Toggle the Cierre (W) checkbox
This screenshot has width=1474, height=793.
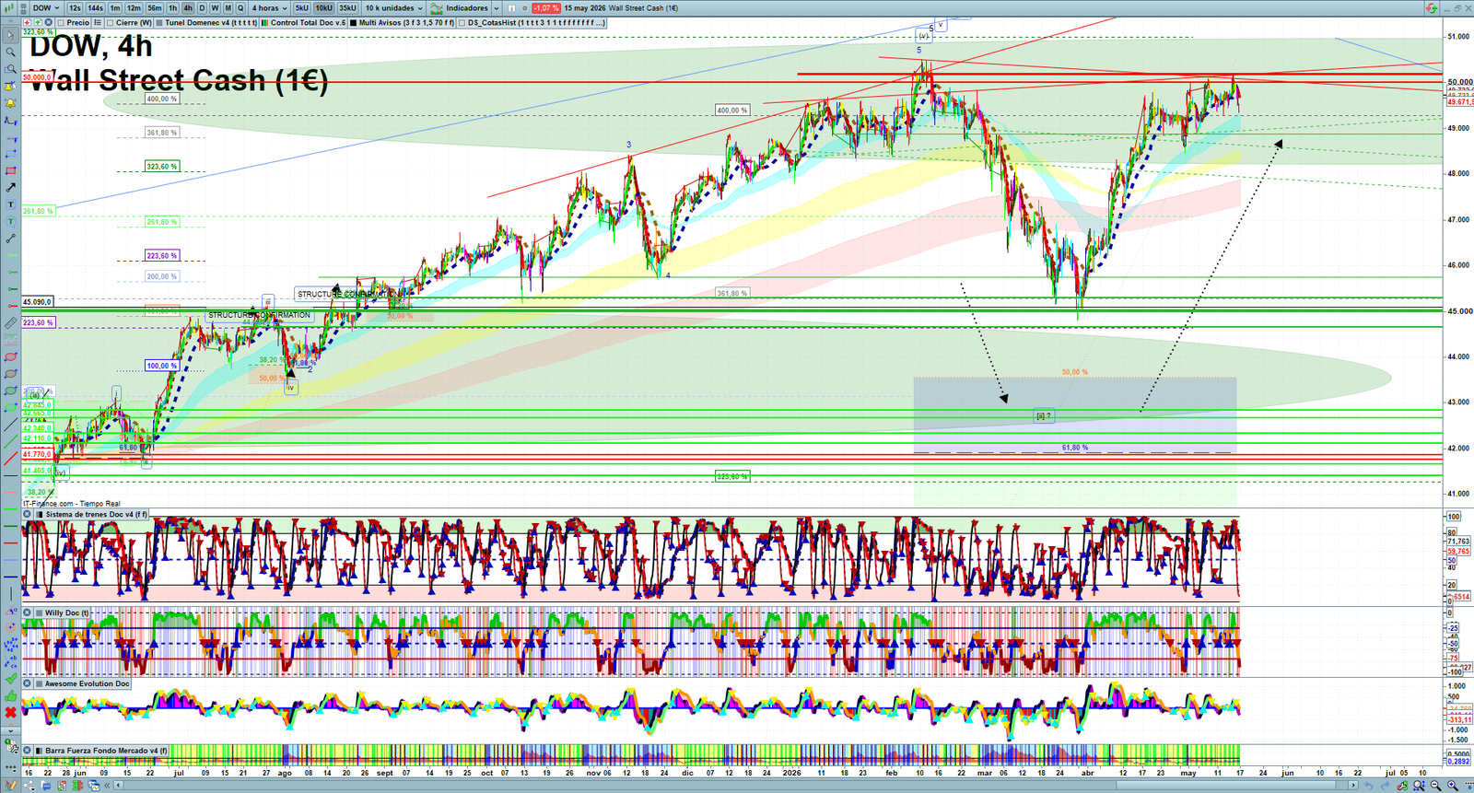(110, 22)
